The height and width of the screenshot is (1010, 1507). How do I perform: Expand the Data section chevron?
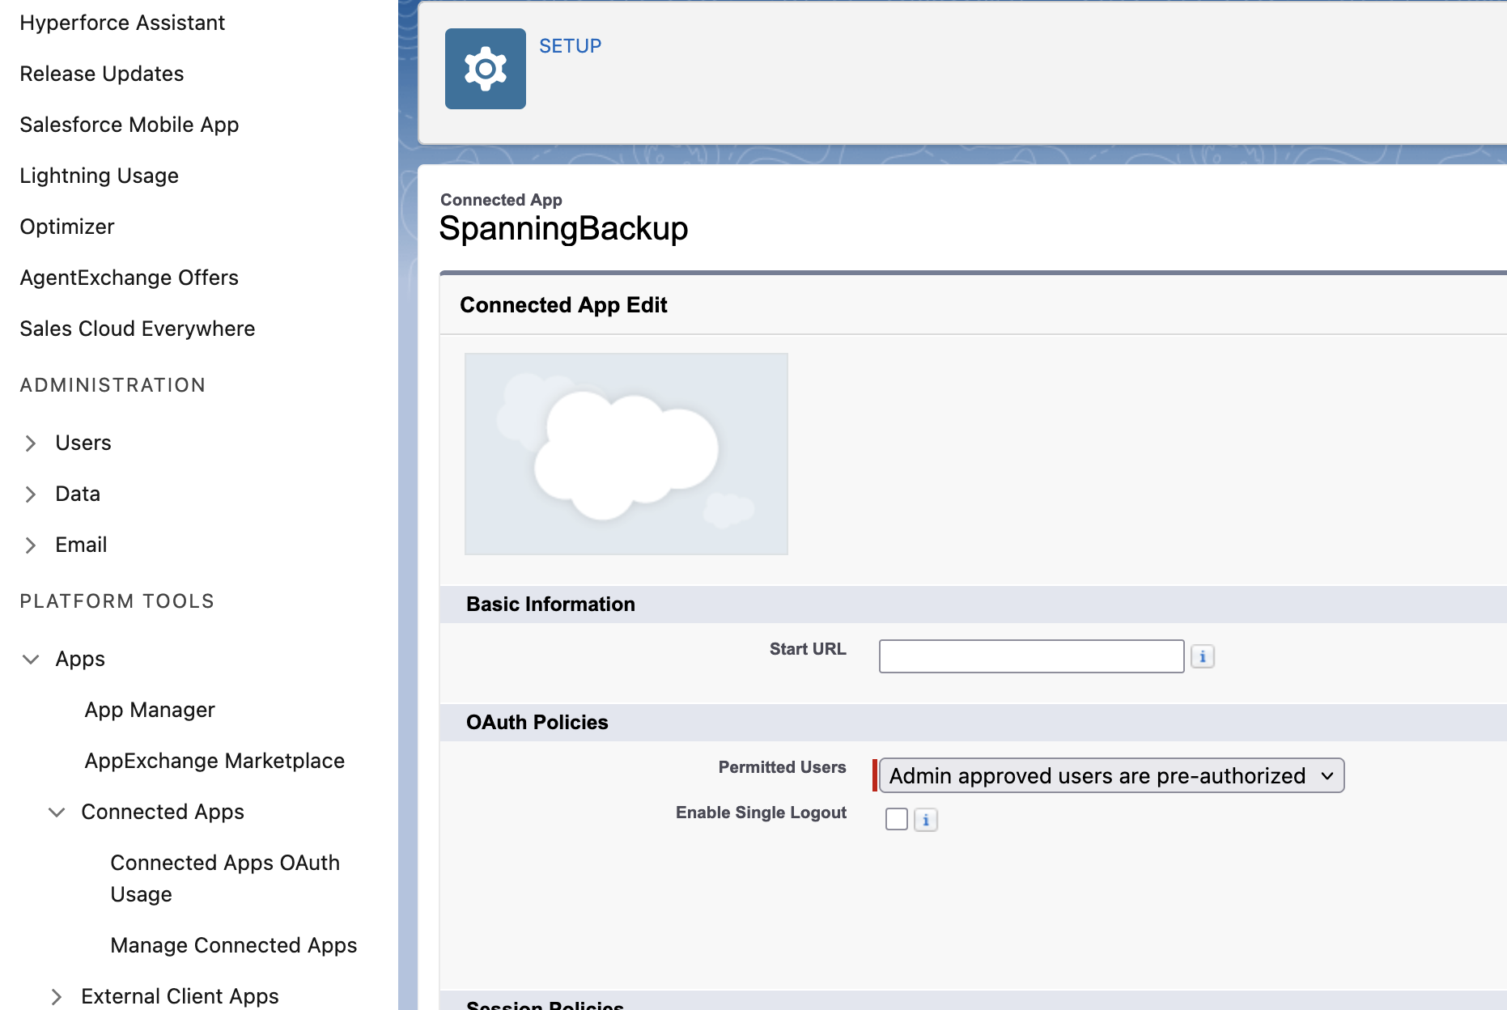[31, 494]
